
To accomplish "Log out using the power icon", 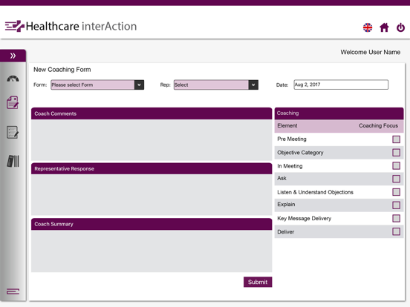I will coord(400,27).
